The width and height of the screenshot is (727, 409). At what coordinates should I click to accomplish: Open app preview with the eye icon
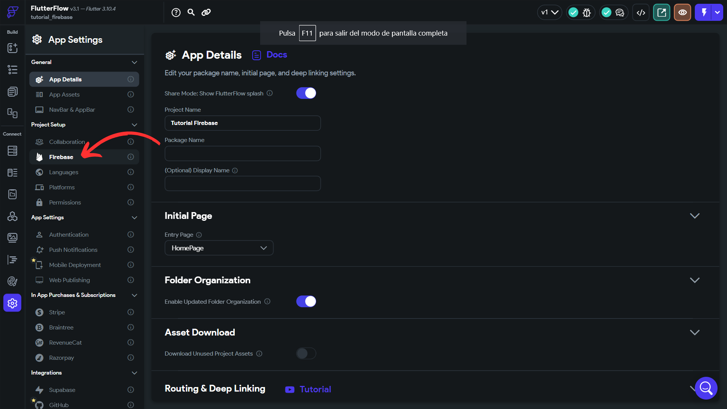pos(682,12)
